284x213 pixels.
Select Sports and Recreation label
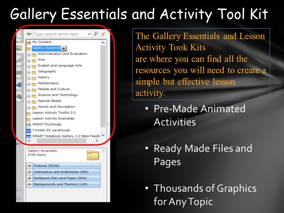coord(56,107)
